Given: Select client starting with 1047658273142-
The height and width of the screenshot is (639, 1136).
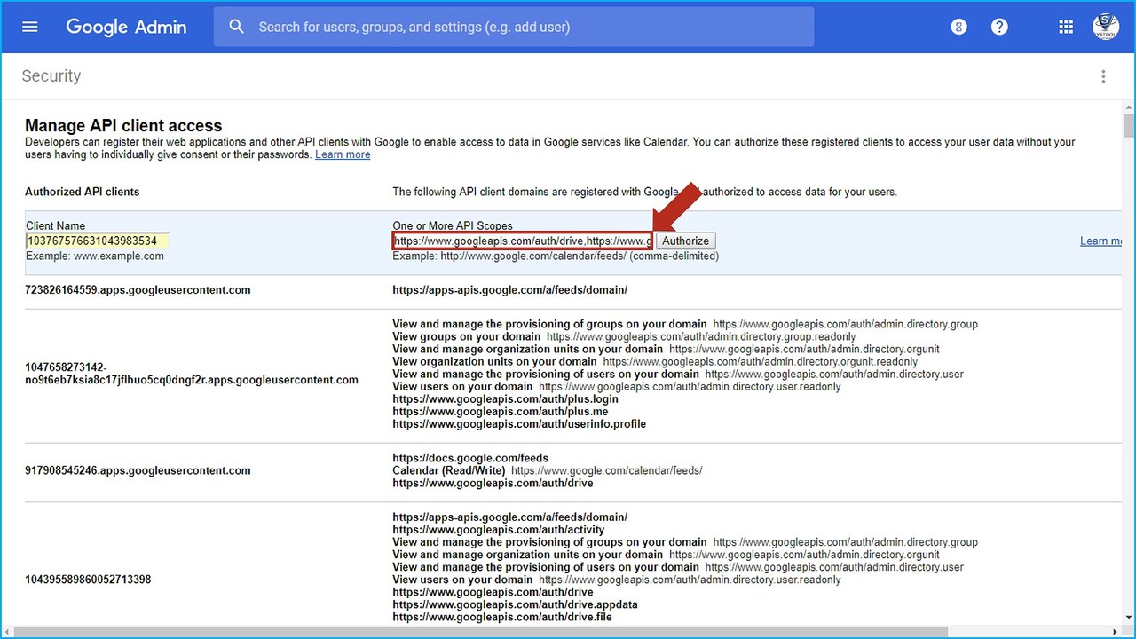Looking at the screenshot, I should click(192, 374).
